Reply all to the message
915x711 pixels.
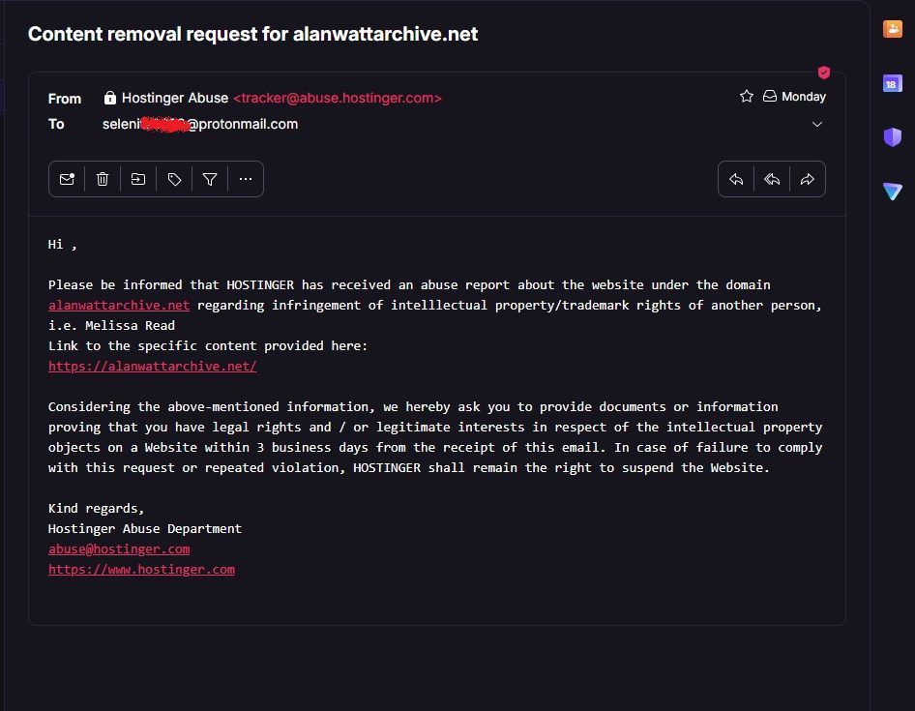tap(772, 179)
